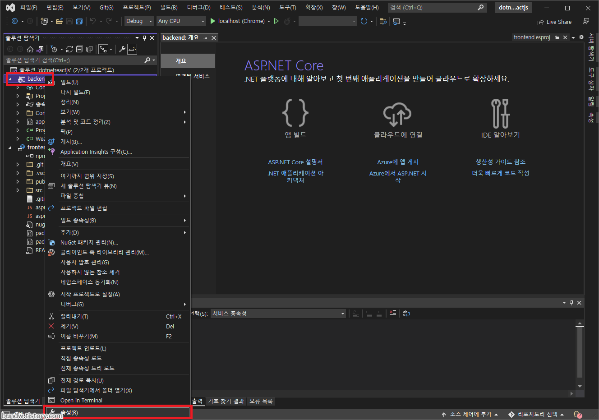Select 빌드(U) in the context menu
The image size is (599, 420).
(118, 82)
